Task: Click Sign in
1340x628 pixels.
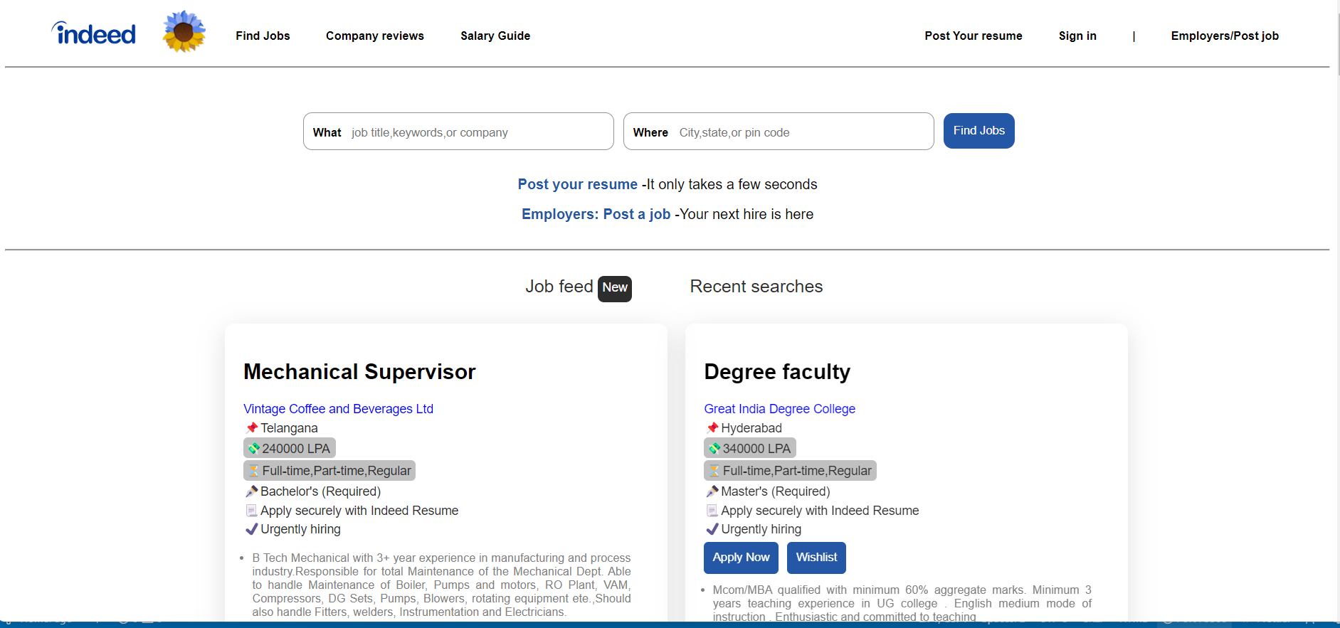Action: [x=1077, y=36]
